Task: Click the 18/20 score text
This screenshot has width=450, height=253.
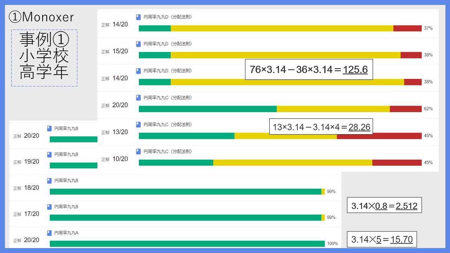Action: [x=32, y=188]
